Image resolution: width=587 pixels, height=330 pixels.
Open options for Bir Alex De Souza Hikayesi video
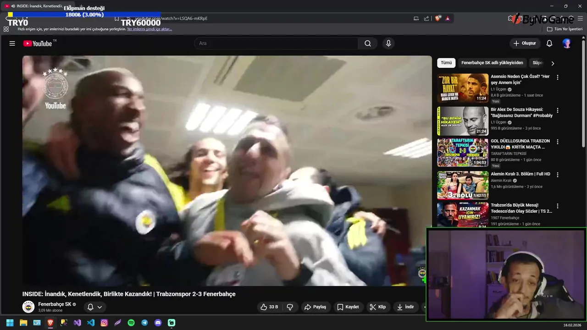[558, 110]
